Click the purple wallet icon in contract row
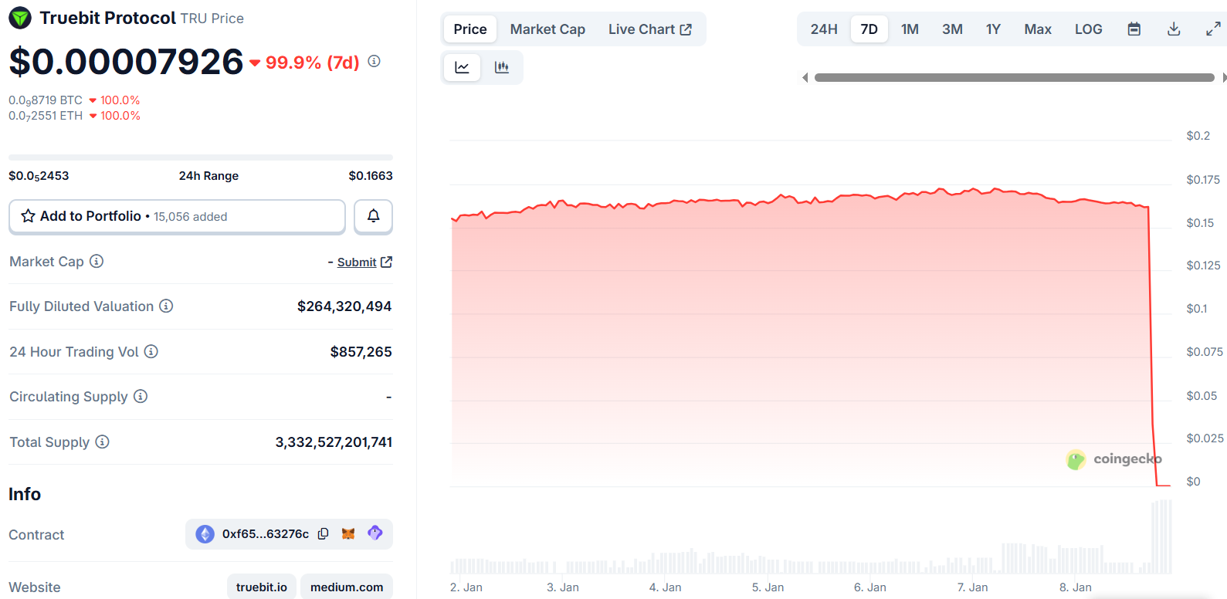The image size is (1227, 599). [x=375, y=533]
